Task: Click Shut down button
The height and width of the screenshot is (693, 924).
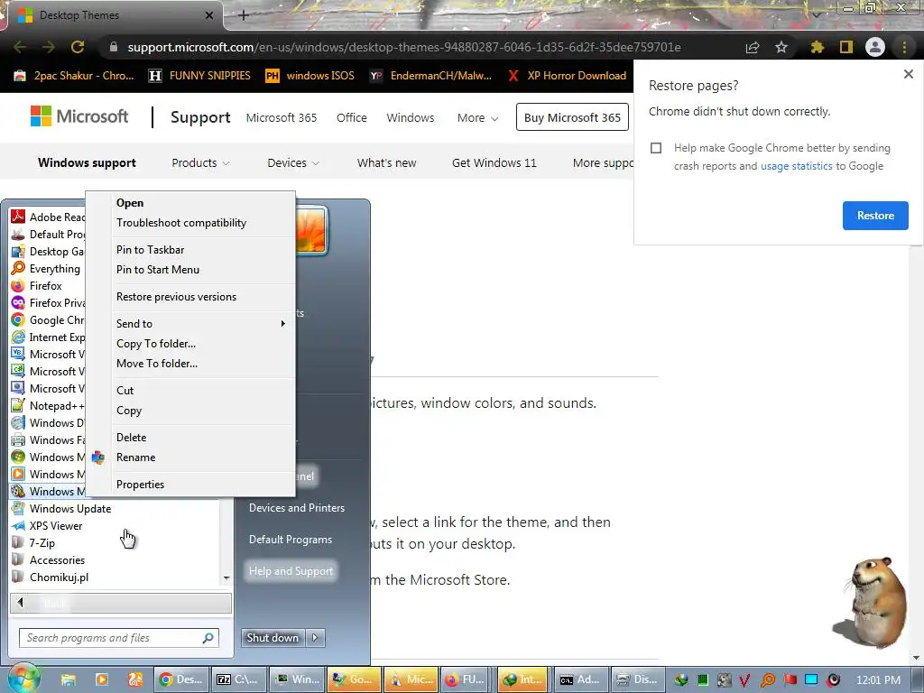Action: [273, 638]
